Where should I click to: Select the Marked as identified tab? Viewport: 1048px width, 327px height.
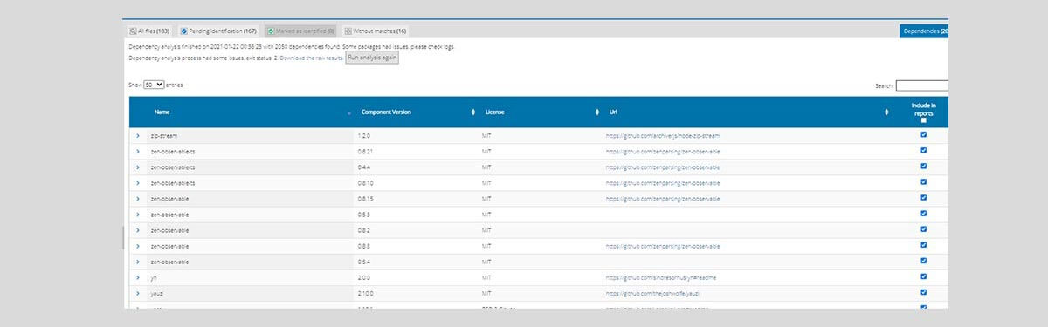(300, 31)
